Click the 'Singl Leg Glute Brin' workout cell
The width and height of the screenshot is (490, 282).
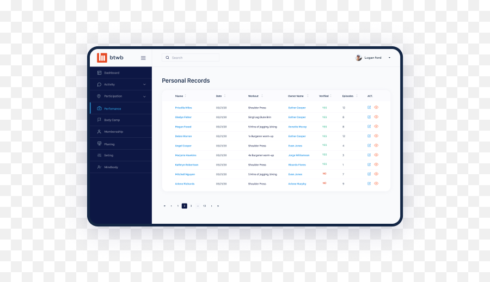[260, 117]
